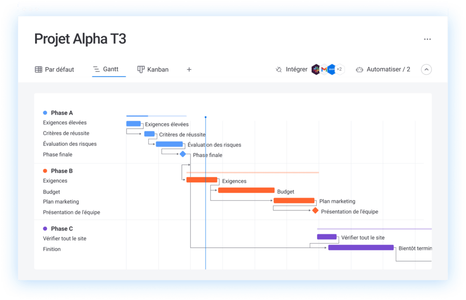Select the Phase C group heading
This screenshot has width=466, height=300.
click(x=62, y=229)
